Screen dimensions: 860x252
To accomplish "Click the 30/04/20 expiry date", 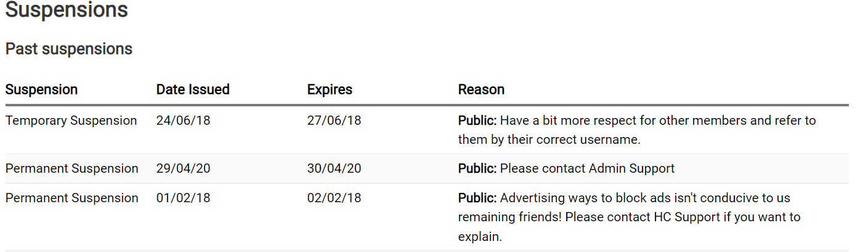I will (334, 168).
